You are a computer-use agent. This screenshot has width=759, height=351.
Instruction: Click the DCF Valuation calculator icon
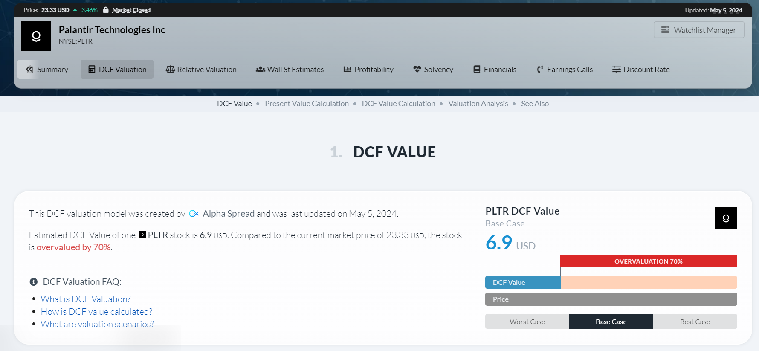[92, 70]
